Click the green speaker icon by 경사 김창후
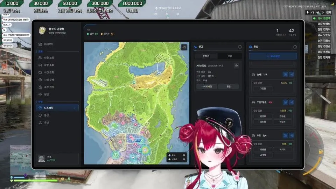This screenshot has width=336, height=189. [x=315, y=19]
